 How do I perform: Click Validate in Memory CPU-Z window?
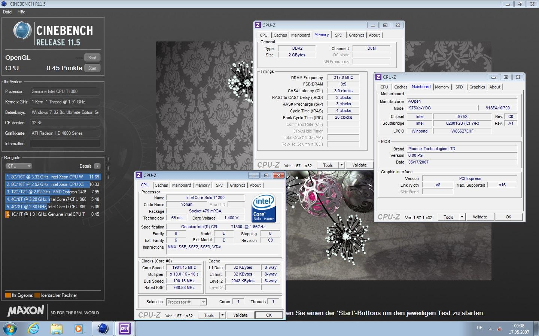[359, 165]
